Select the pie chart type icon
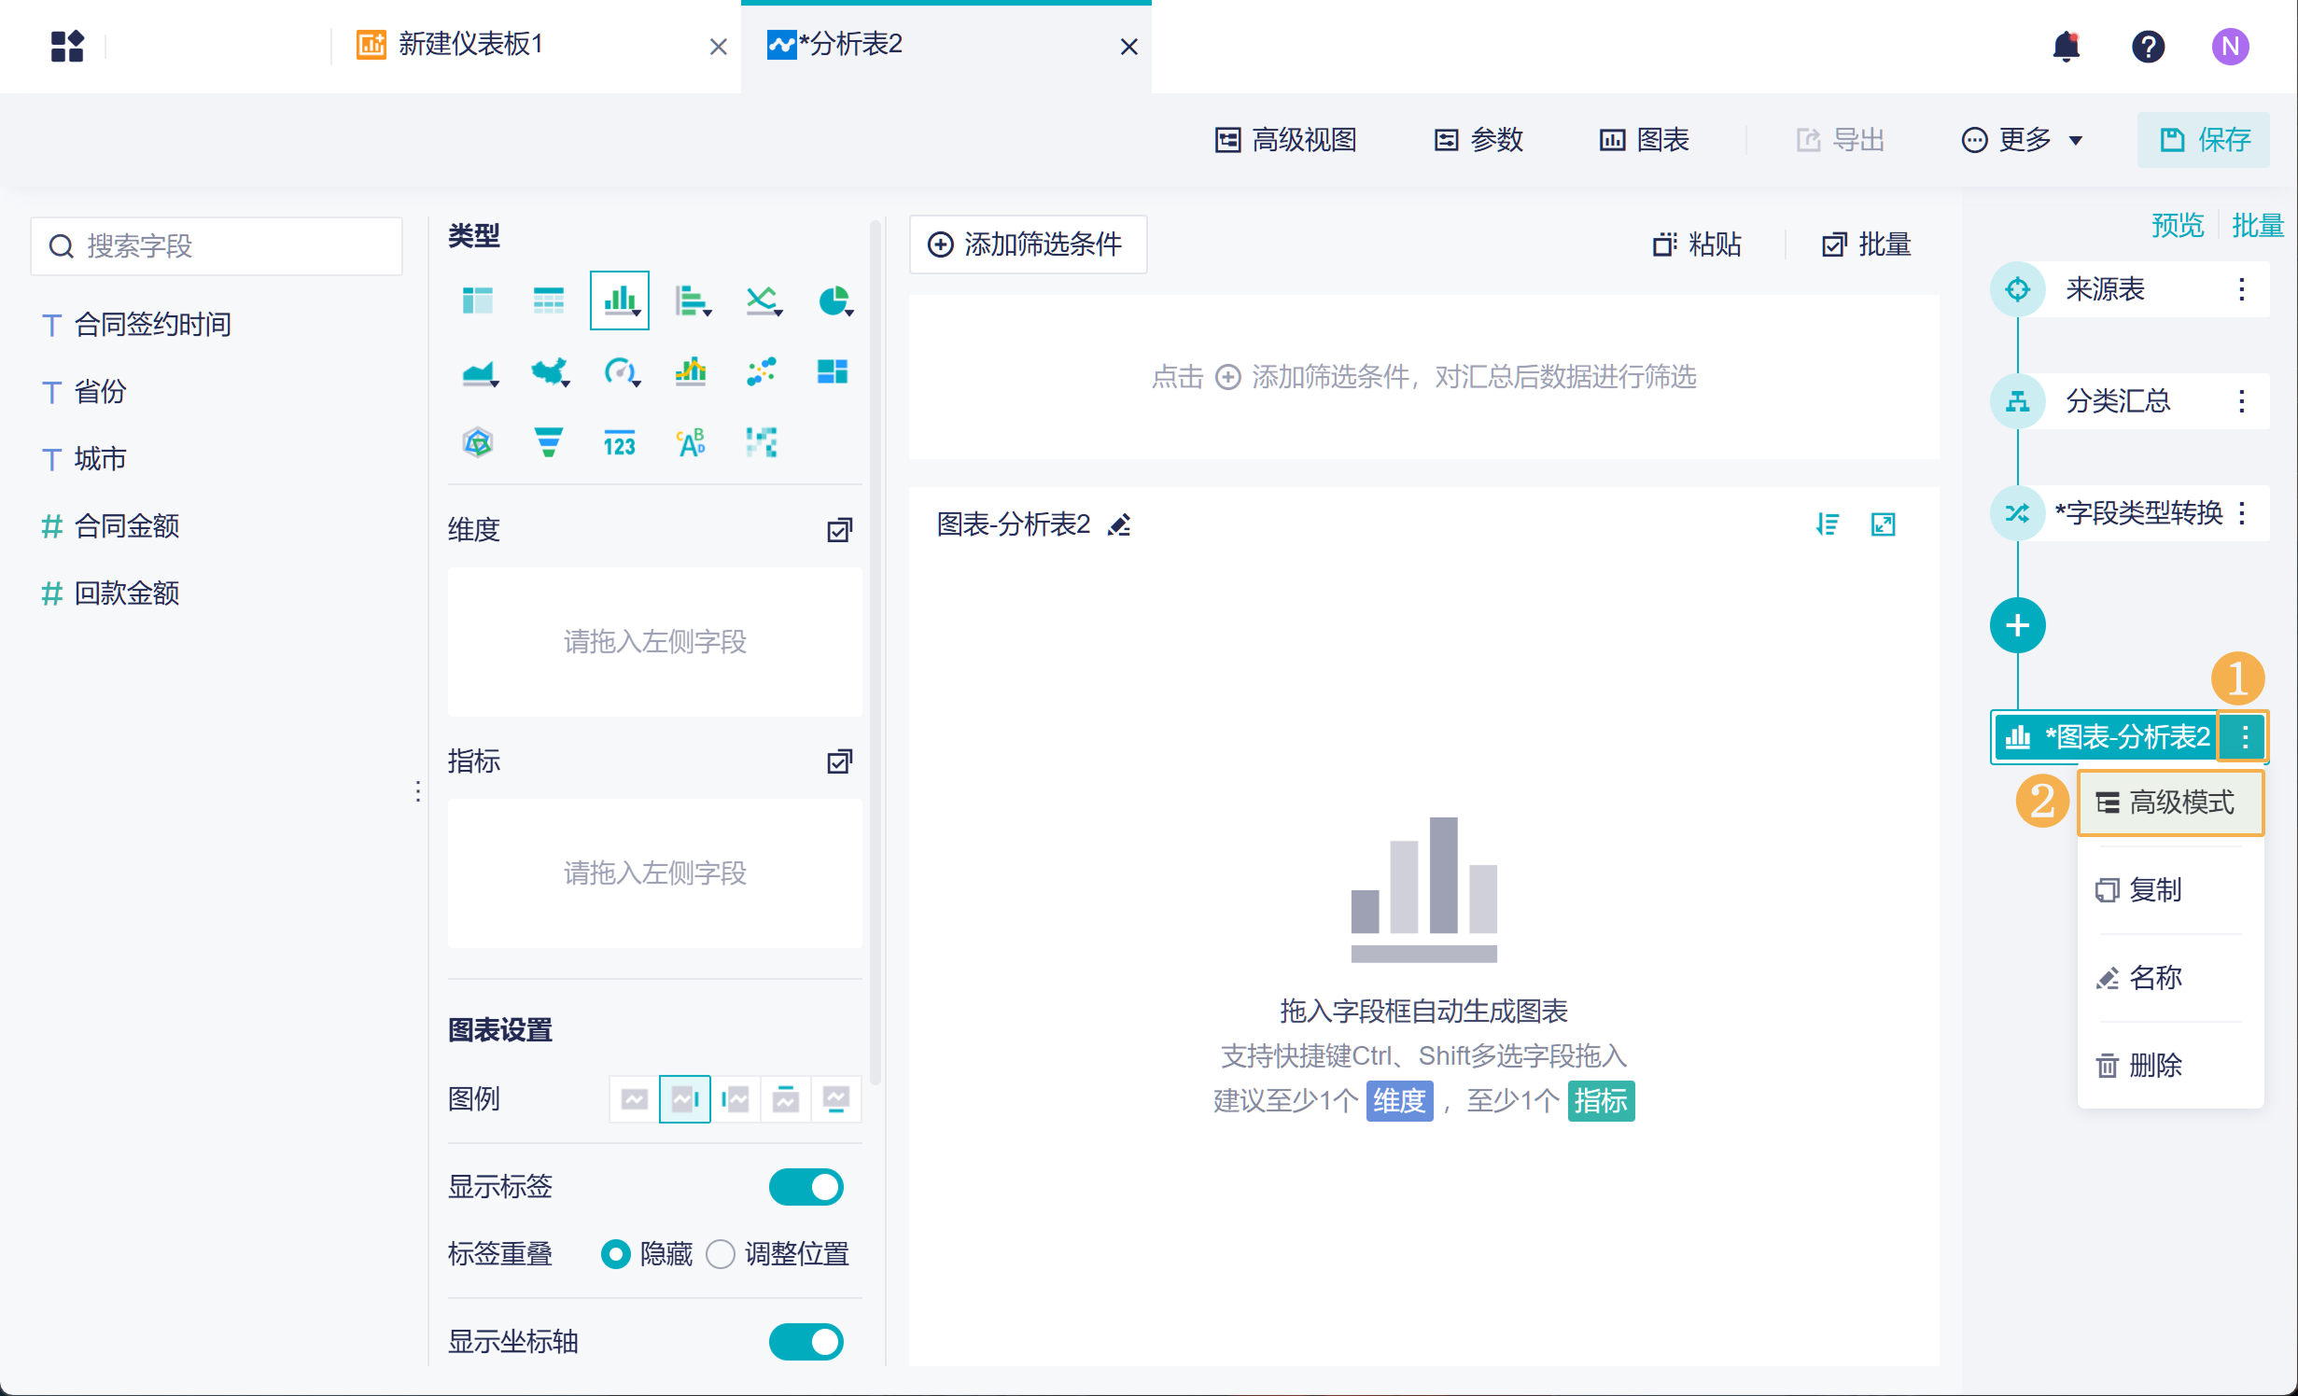The width and height of the screenshot is (2298, 1396). point(834,301)
